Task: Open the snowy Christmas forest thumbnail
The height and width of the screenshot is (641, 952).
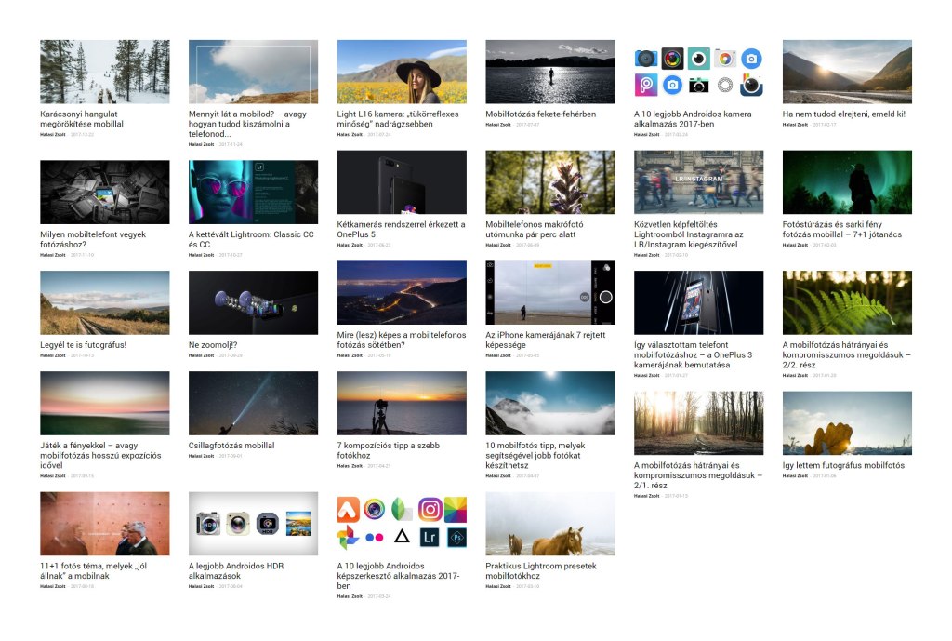Action: tap(104, 72)
